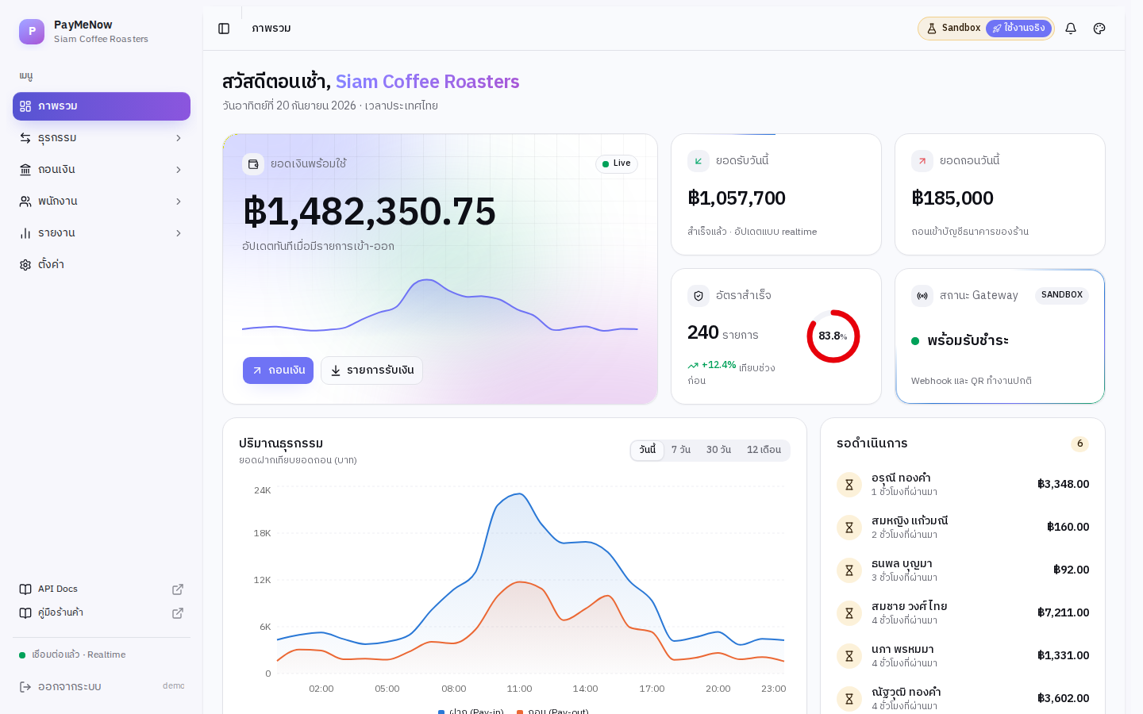1143x714 pixels.
Task: Click the hourglass icon for สมชาย วงศ์ไทย
Action: pos(849,613)
